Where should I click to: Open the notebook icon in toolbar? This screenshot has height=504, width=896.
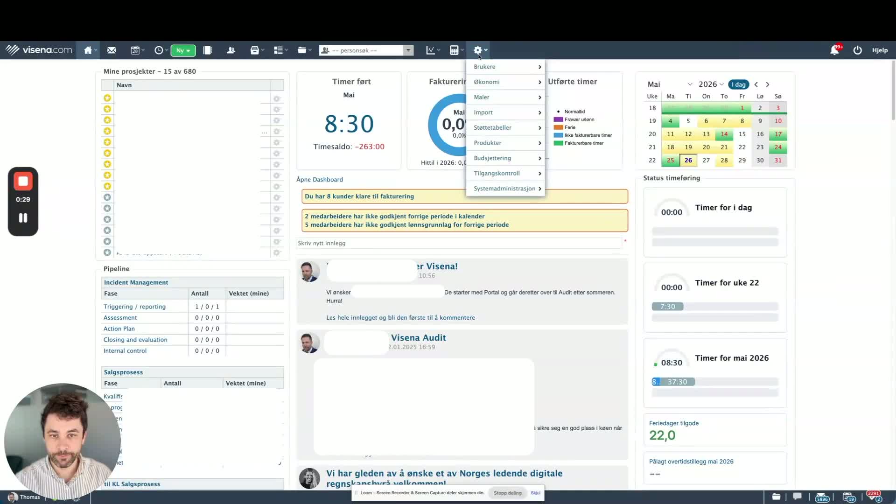(208, 50)
